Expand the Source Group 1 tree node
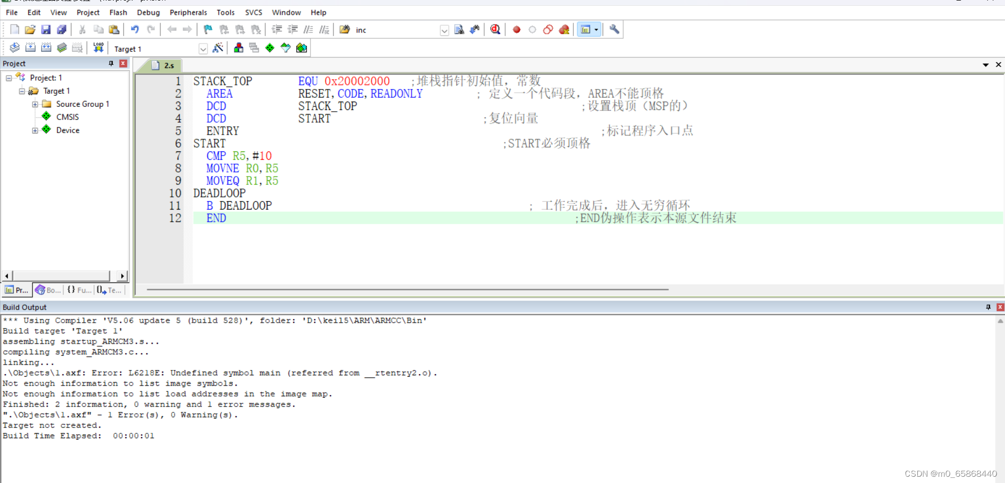1005x483 pixels. pos(35,104)
